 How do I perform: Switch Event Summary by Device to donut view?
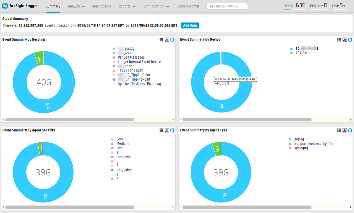(x=350, y=40)
